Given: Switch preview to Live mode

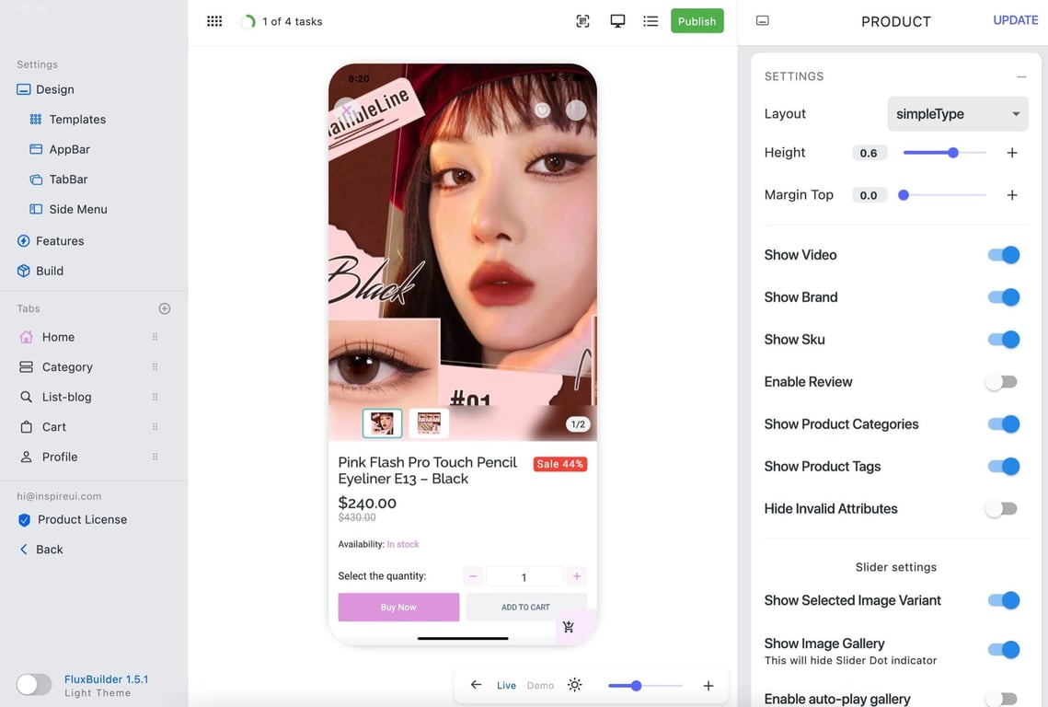Looking at the screenshot, I should [506, 686].
